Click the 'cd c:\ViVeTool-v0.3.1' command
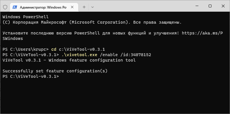 point(78,49)
